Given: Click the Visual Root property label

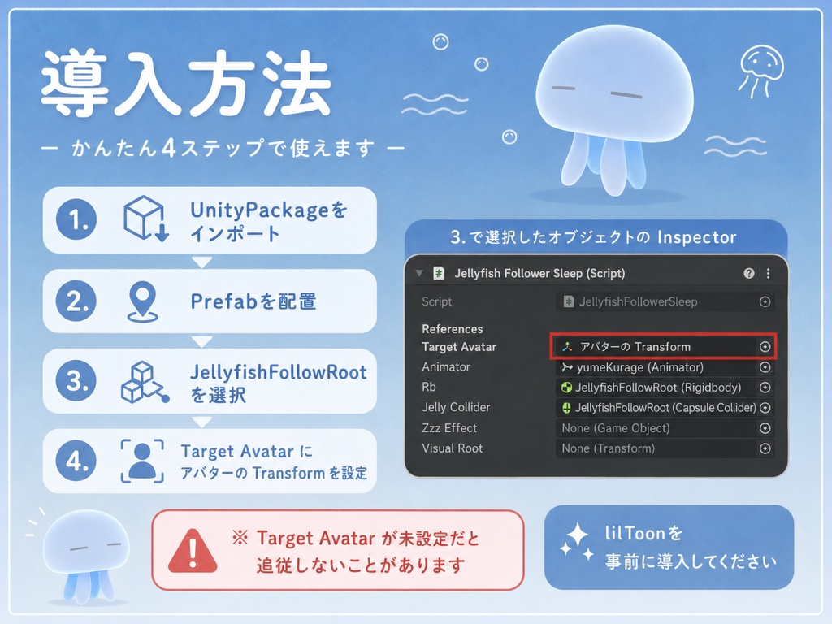Looking at the screenshot, I should 452,448.
